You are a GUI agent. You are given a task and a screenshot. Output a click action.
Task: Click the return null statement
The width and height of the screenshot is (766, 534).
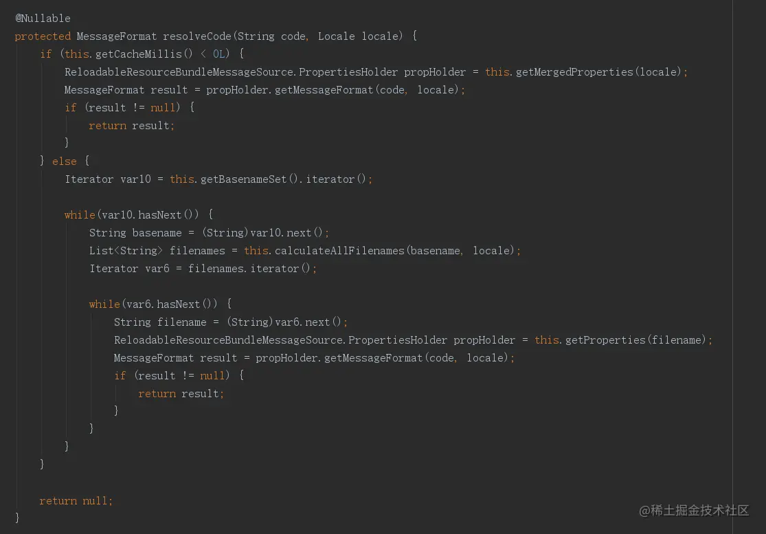click(x=76, y=500)
